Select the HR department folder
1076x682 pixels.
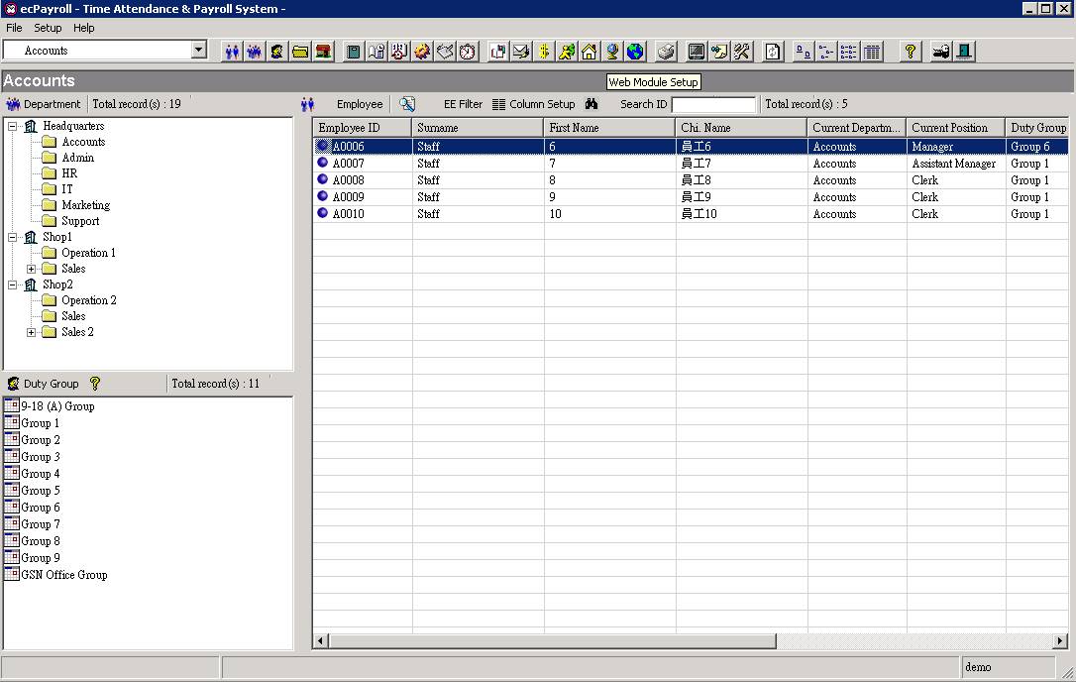point(69,173)
